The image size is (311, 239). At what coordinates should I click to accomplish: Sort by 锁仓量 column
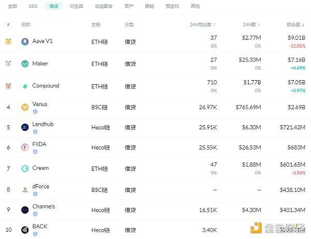[x=295, y=24]
